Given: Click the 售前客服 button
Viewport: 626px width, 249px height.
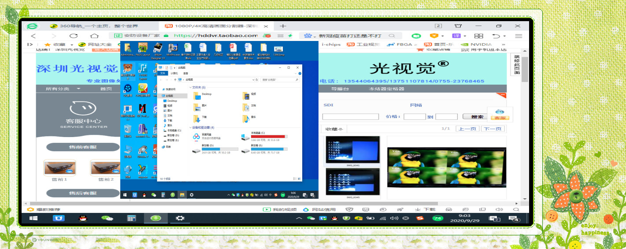Looking at the screenshot, I should 83,147.
